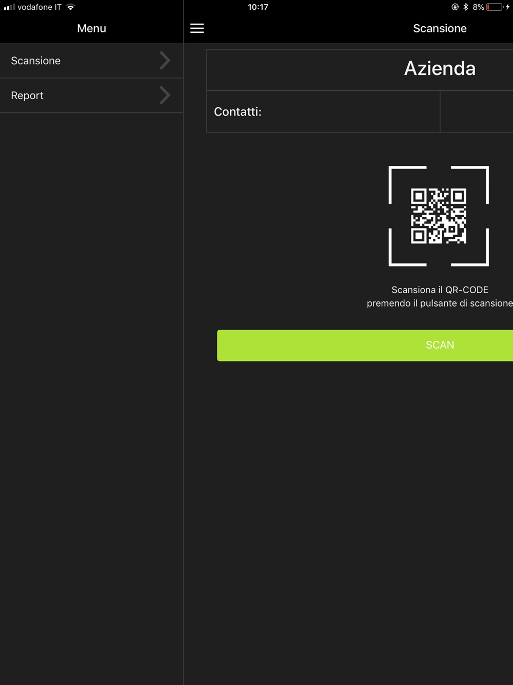This screenshot has height=685, width=513.
Task: Click the Contatti: label
Action: pos(238,111)
